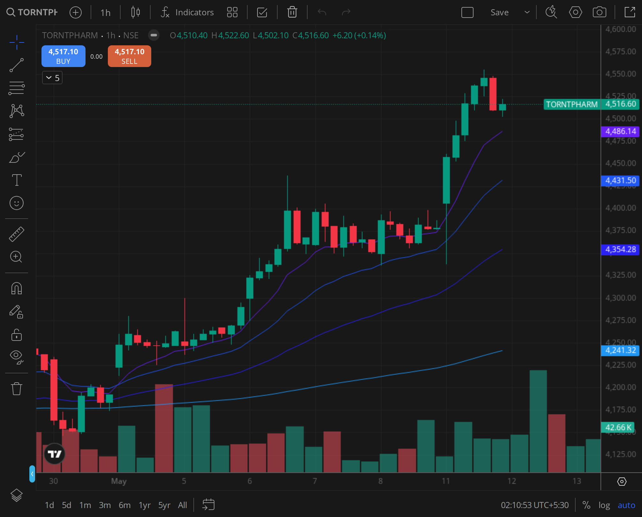Save the chart layout
This screenshot has height=517, width=642.
tap(500, 12)
